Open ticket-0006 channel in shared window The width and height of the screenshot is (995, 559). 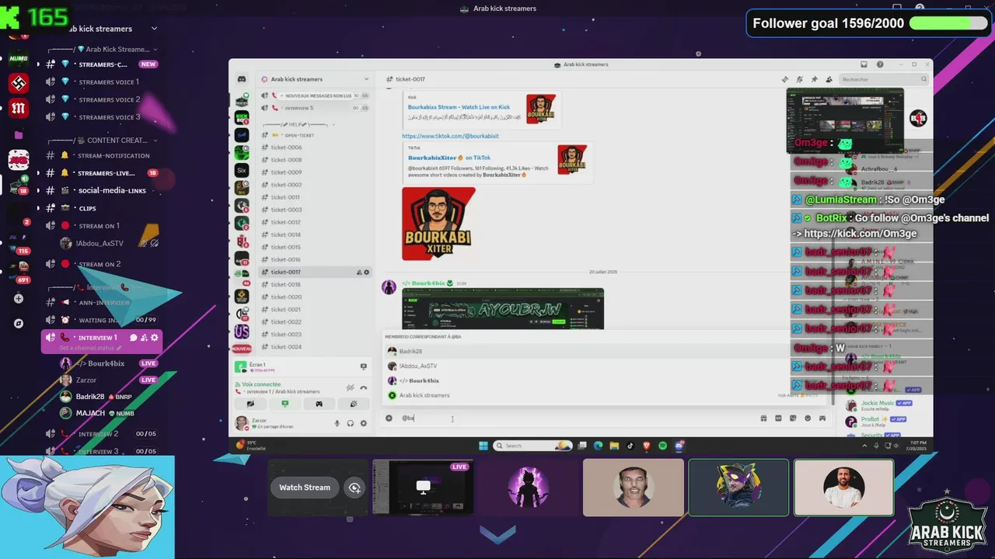[286, 148]
